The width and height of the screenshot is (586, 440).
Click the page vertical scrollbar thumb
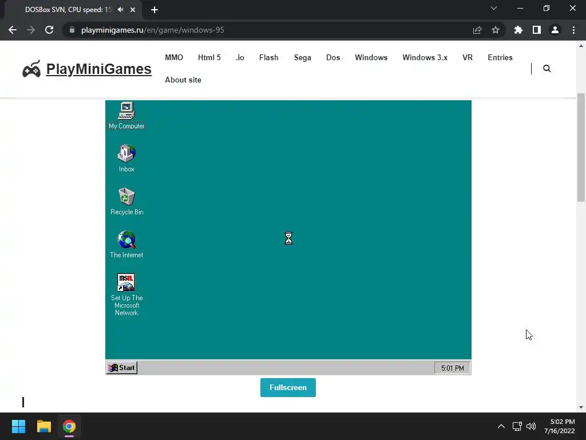tap(581, 147)
